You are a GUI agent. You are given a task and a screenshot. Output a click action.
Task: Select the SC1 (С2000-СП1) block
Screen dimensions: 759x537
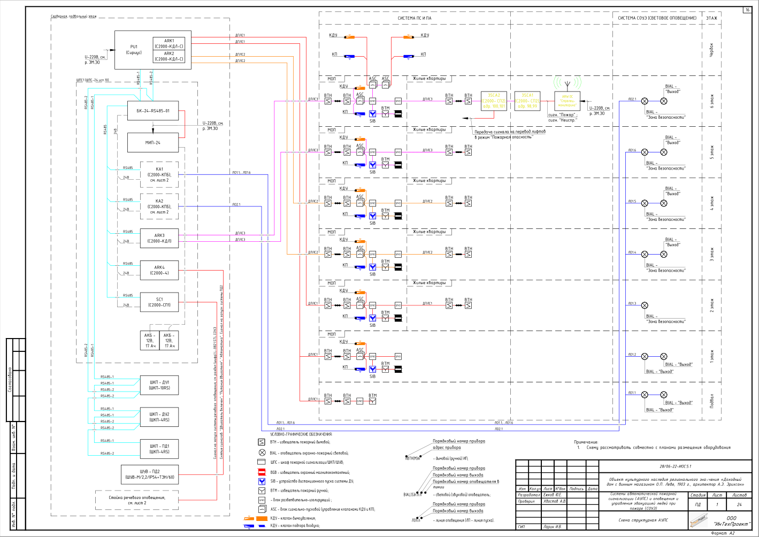(x=159, y=302)
